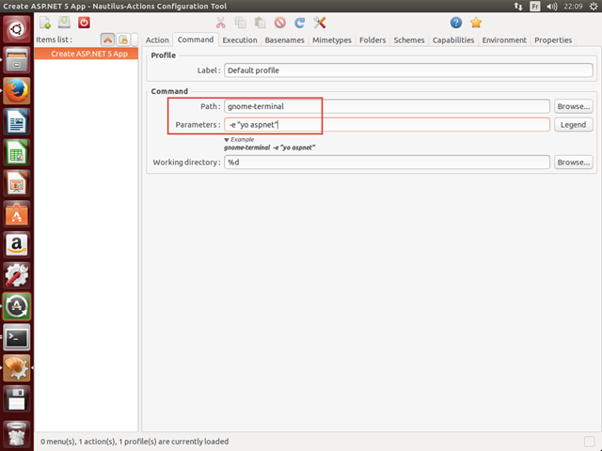Click Browse button for Working directory
Screen dimensions: 602x451
574,163
